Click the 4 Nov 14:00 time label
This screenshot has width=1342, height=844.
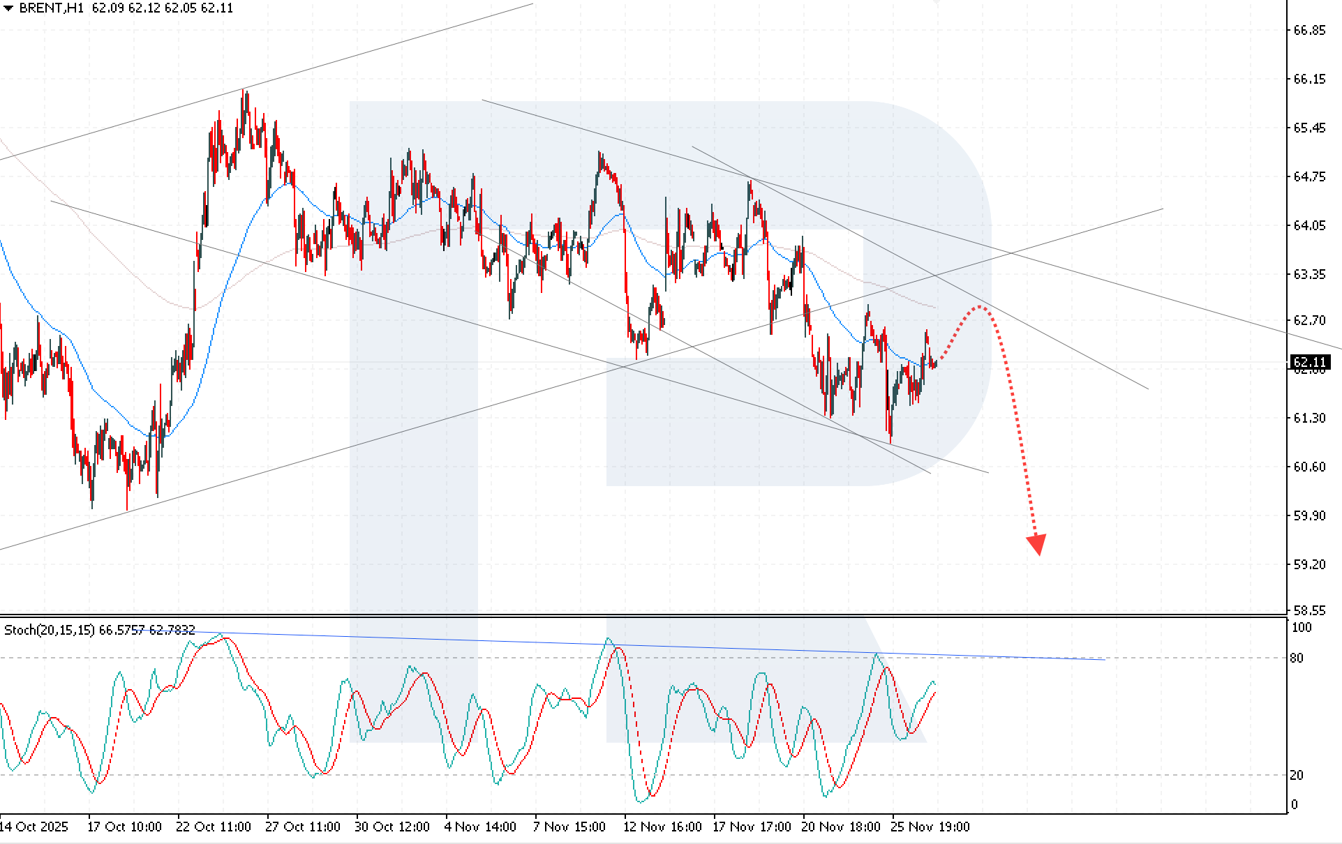click(480, 827)
